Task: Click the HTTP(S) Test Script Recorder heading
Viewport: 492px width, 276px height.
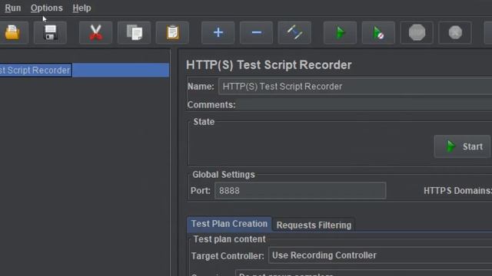Action: 269,64
